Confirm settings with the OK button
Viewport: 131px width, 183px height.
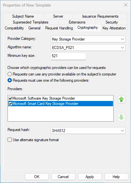[x=37, y=177]
